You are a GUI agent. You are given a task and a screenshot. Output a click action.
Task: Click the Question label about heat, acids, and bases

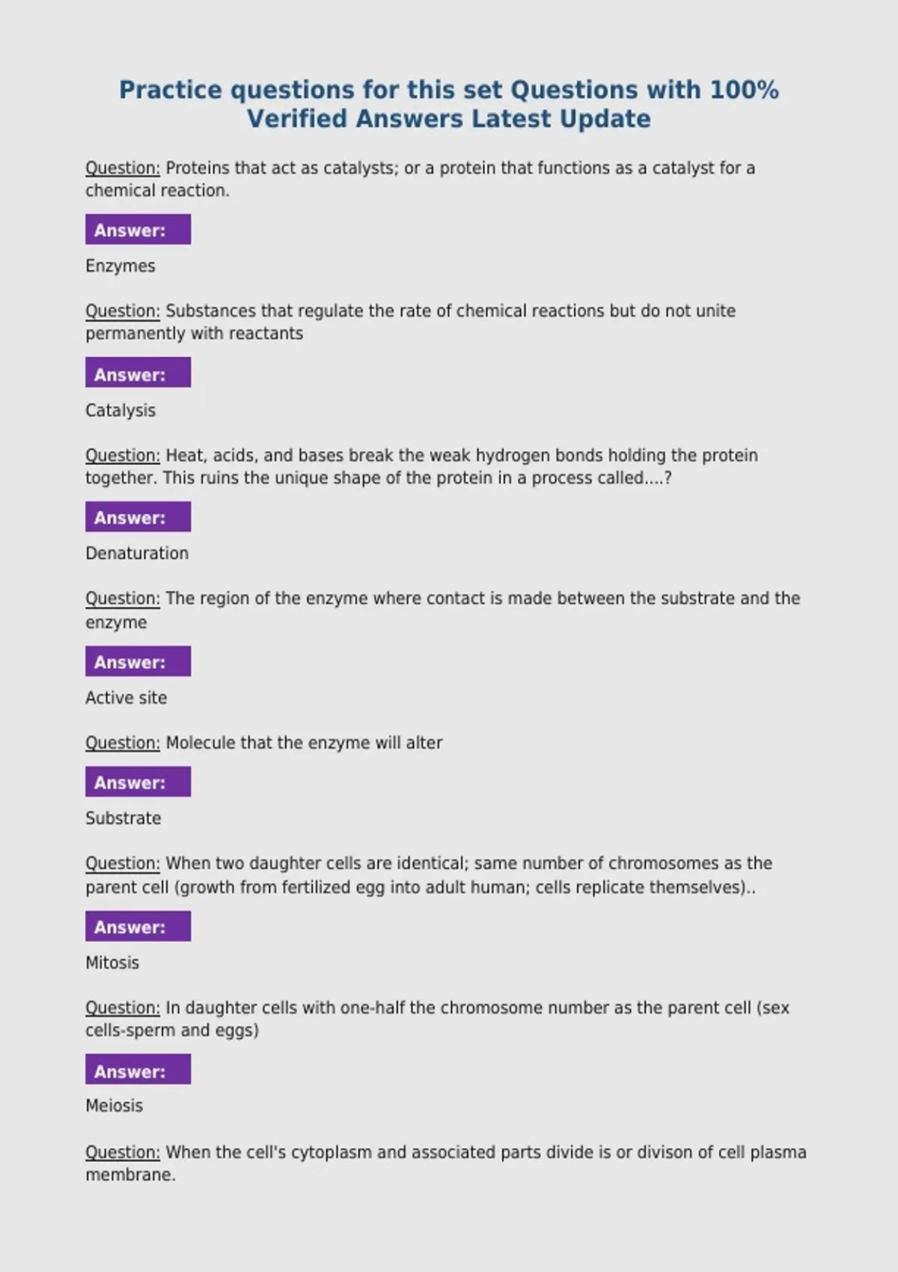pyautogui.click(x=123, y=456)
